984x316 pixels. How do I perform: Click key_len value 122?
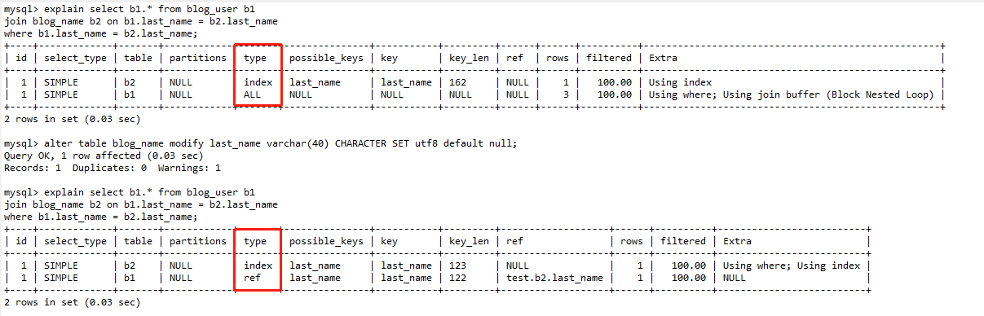pyautogui.click(x=457, y=278)
